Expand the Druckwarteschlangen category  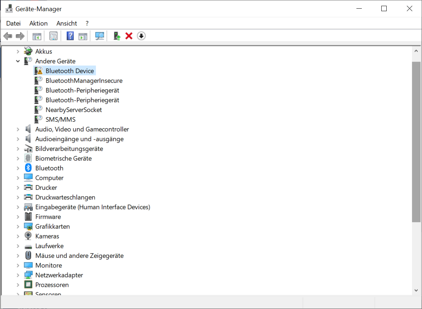[x=18, y=197]
